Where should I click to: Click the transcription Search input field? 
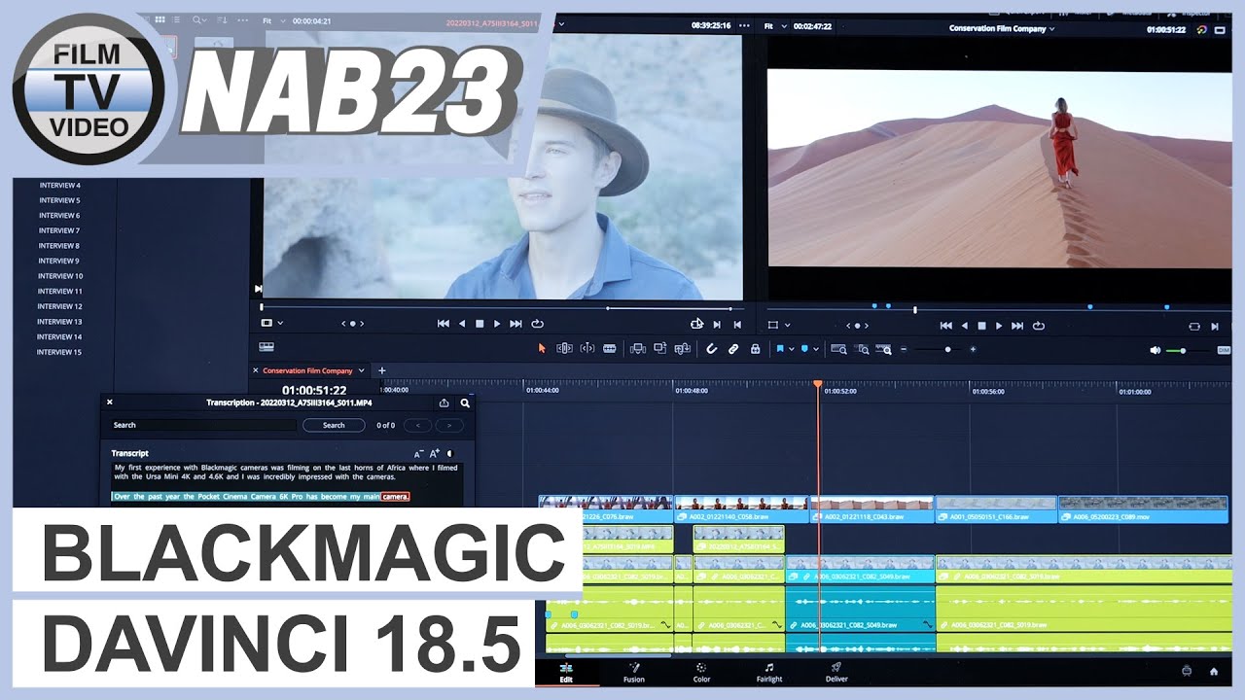click(x=203, y=425)
